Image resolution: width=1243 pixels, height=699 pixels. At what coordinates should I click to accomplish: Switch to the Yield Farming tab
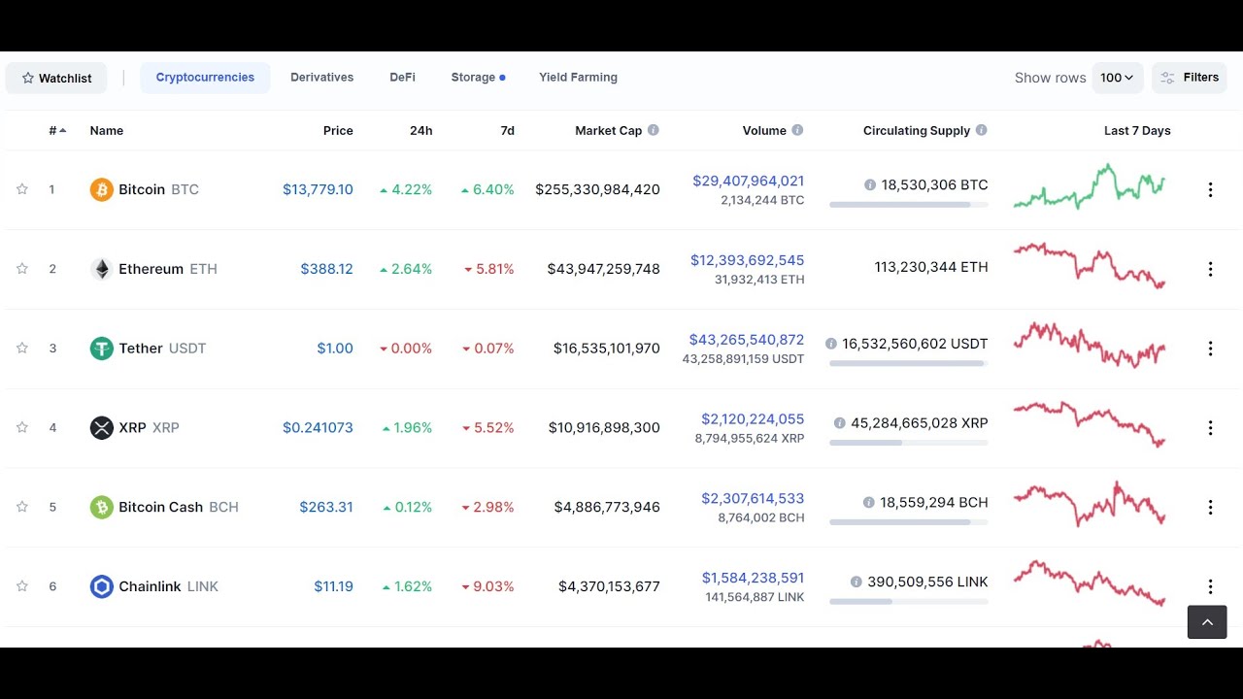click(x=578, y=78)
